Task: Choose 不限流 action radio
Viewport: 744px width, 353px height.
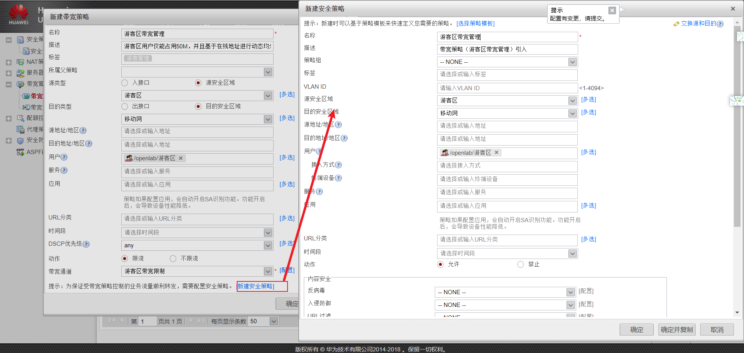Action: point(173,259)
